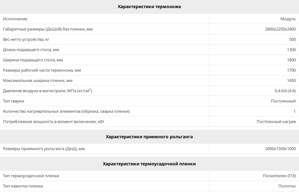299x194 pixels.
Task: Click the 'Полиэтилен (ПЭ)' value cell
Action: coord(279,176)
